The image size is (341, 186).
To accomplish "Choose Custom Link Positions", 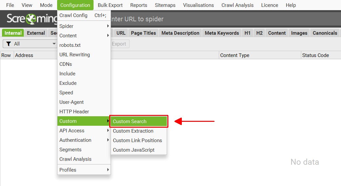I will point(139,140).
